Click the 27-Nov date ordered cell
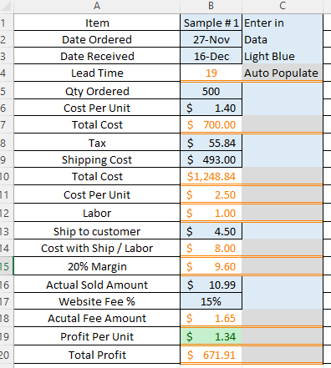 click(x=211, y=39)
